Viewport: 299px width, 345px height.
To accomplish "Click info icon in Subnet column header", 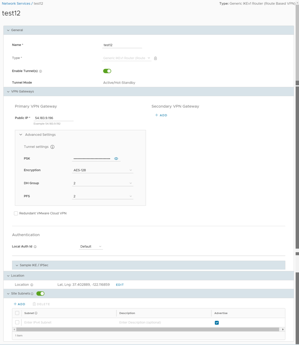I will (x=36, y=313).
